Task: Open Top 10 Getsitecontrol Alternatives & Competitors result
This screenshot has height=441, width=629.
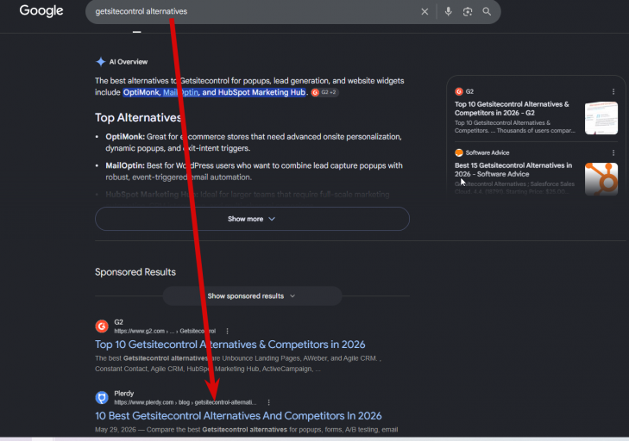Action: click(230, 345)
